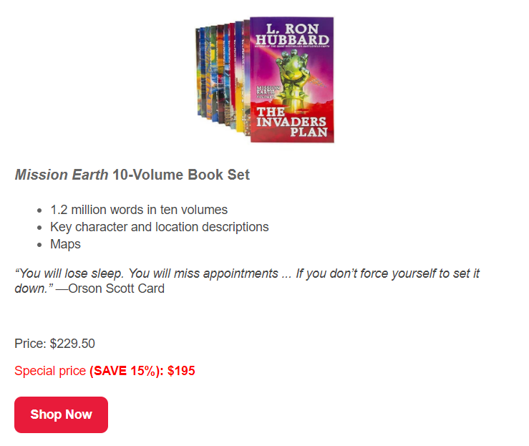Click the regular Price: $229.50 text
This screenshot has height=446, width=529.
tap(54, 344)
